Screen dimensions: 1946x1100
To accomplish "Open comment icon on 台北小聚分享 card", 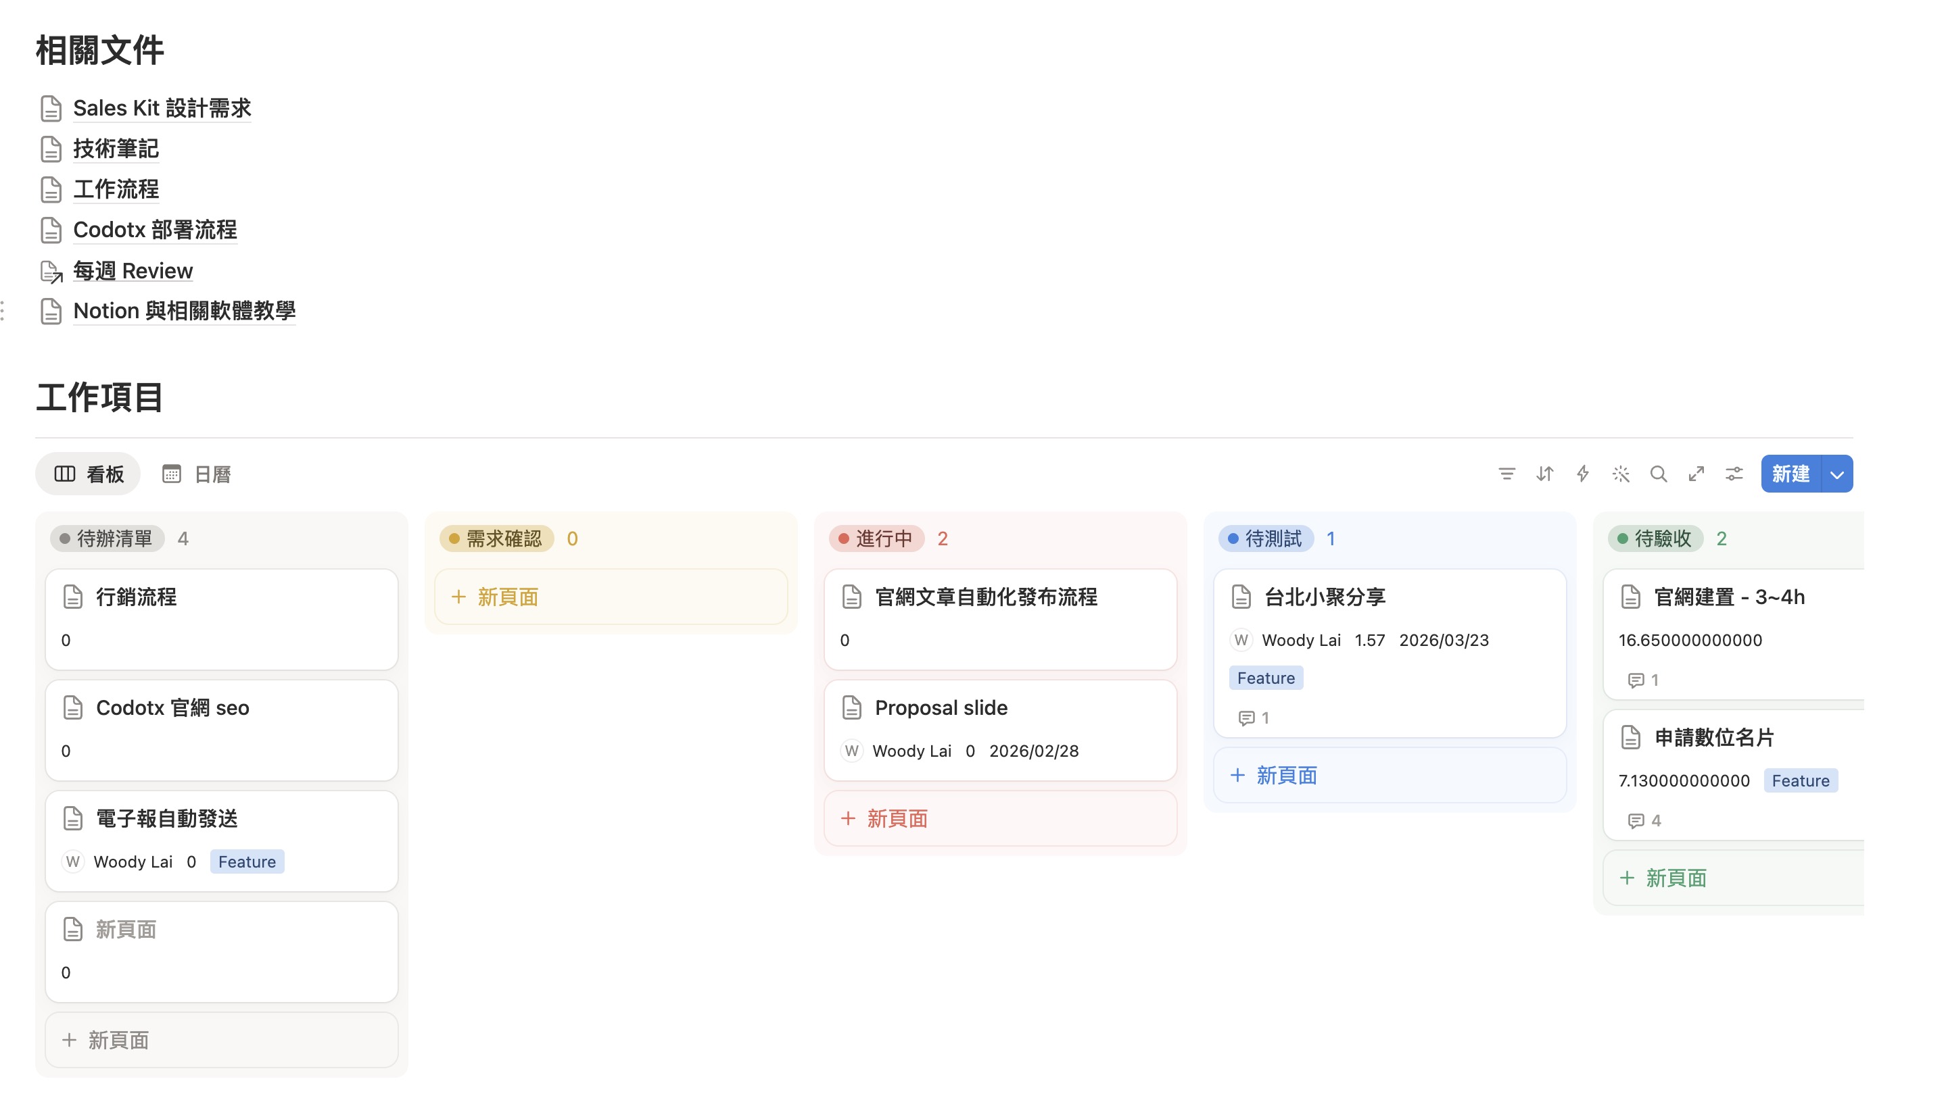I will [1247, 718].
